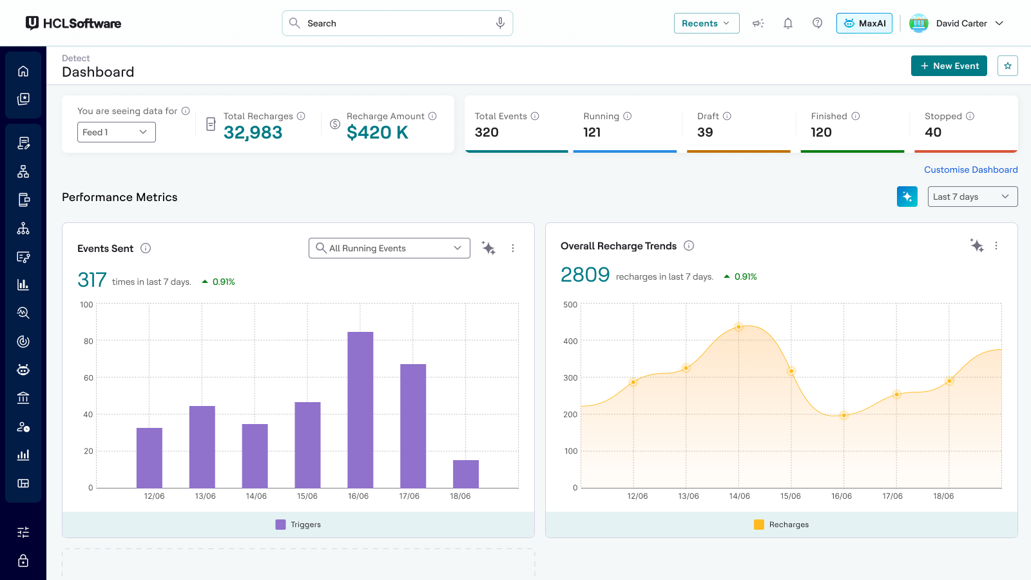
Task: Click the AI sparkle icon on Events Sent
Action: click(x=488, y=248)
